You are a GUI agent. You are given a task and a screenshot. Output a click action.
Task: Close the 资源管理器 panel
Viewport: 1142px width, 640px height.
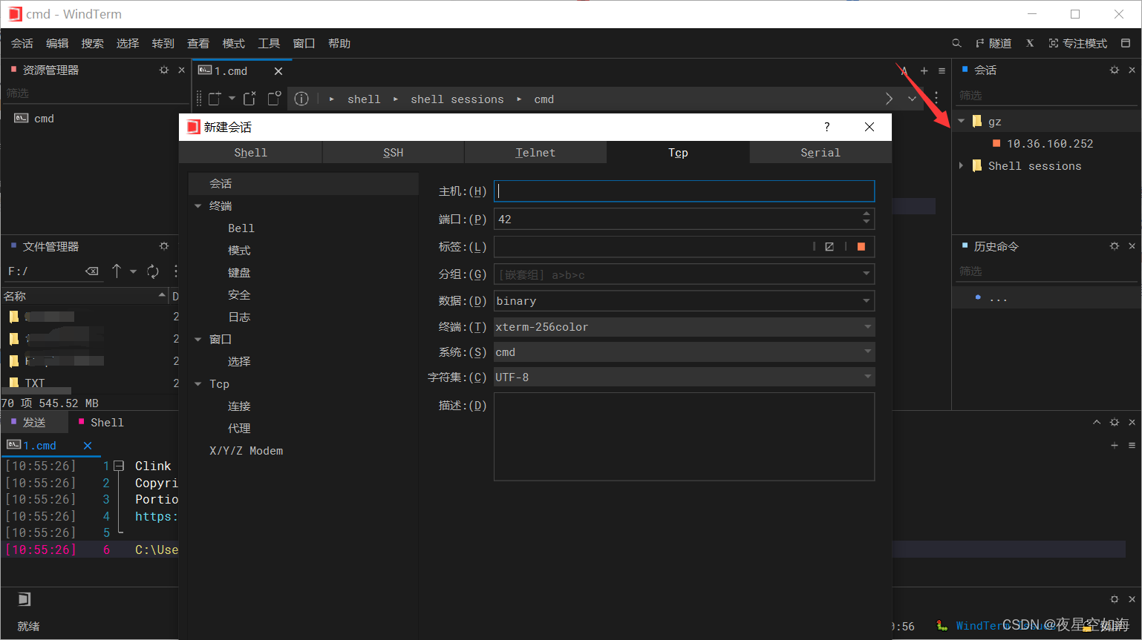point(181,70)
